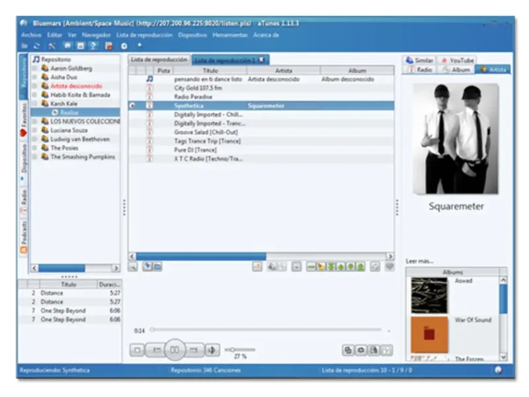Screen dimensions: 529x397
Task: Open the Similar context tab
Action: (419, 60)
